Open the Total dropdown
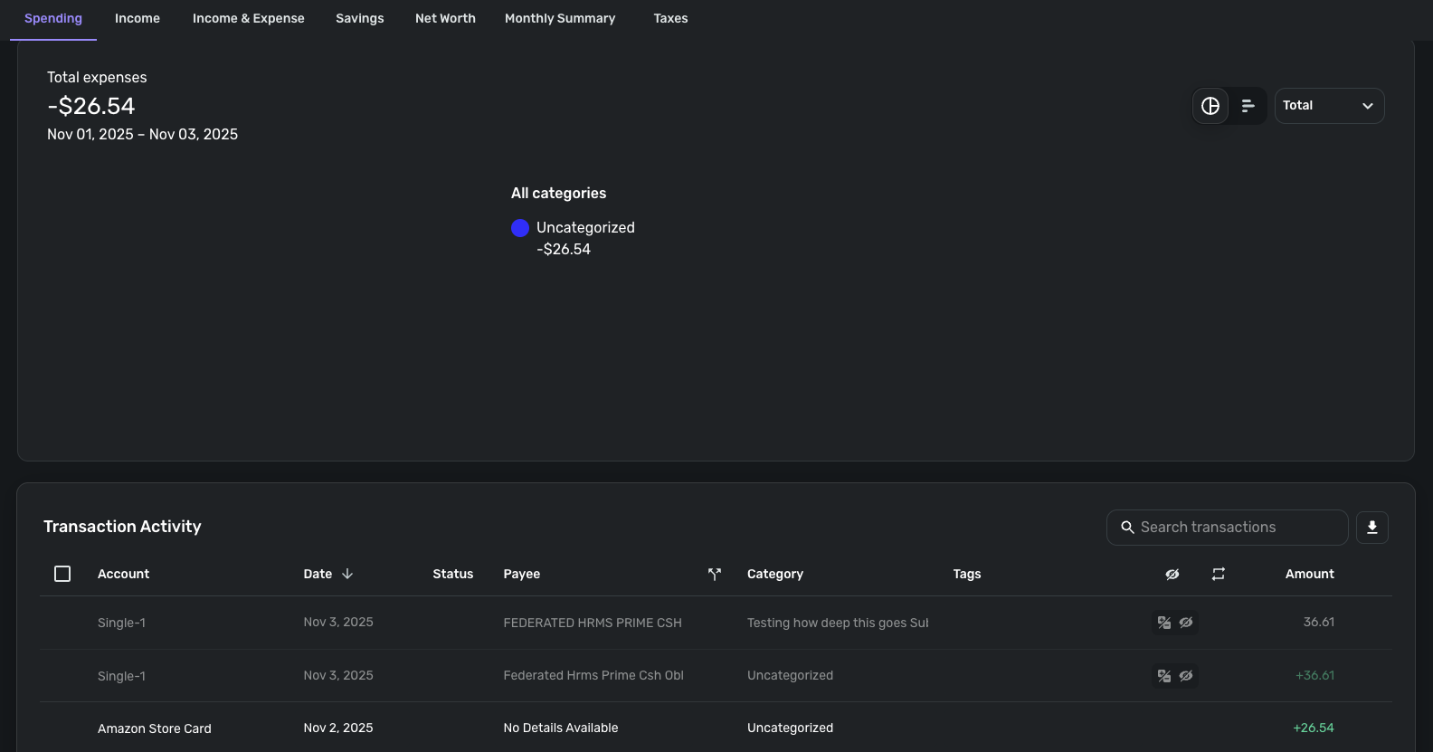The image size is (1433, 752). (1330, 106)
